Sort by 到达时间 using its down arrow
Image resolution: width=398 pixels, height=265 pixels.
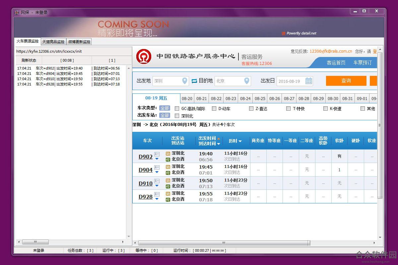pyautogui.click(x=219, y=144)
